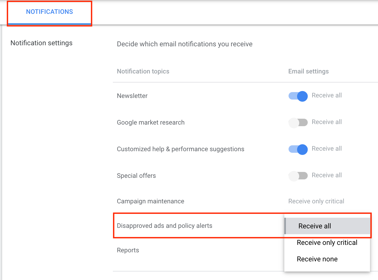This screenshot has height=280, width=378.
Task: Click 'Decide which email notifications you receive' text
Action: pos(185,44)
